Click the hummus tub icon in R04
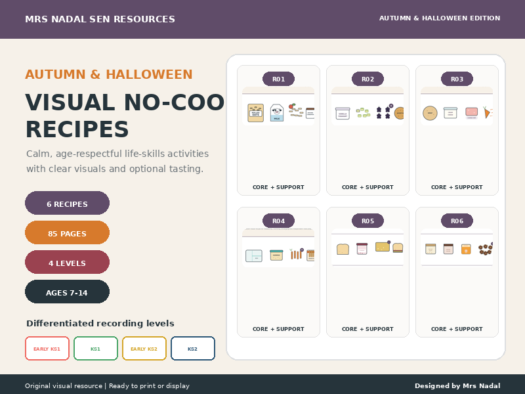 point(276,255)
